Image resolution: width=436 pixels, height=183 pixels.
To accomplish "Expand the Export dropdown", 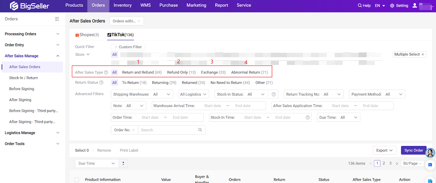I will (384, 150).
